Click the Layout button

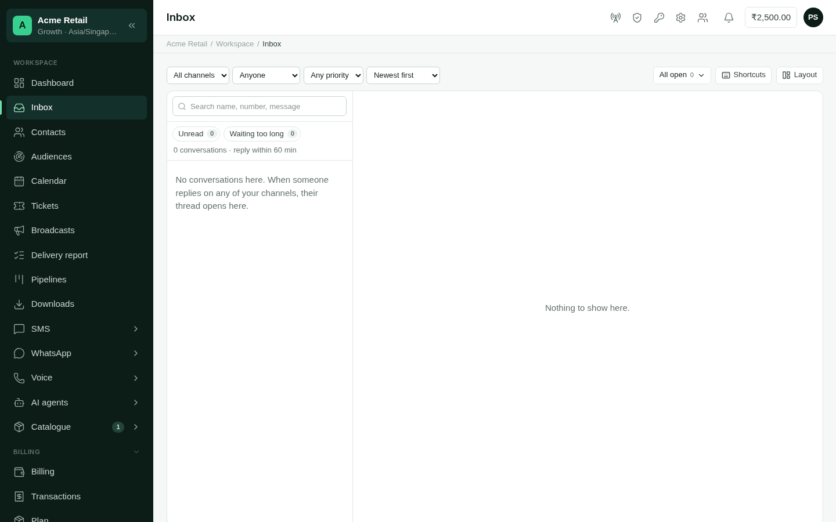click(799, 75)
